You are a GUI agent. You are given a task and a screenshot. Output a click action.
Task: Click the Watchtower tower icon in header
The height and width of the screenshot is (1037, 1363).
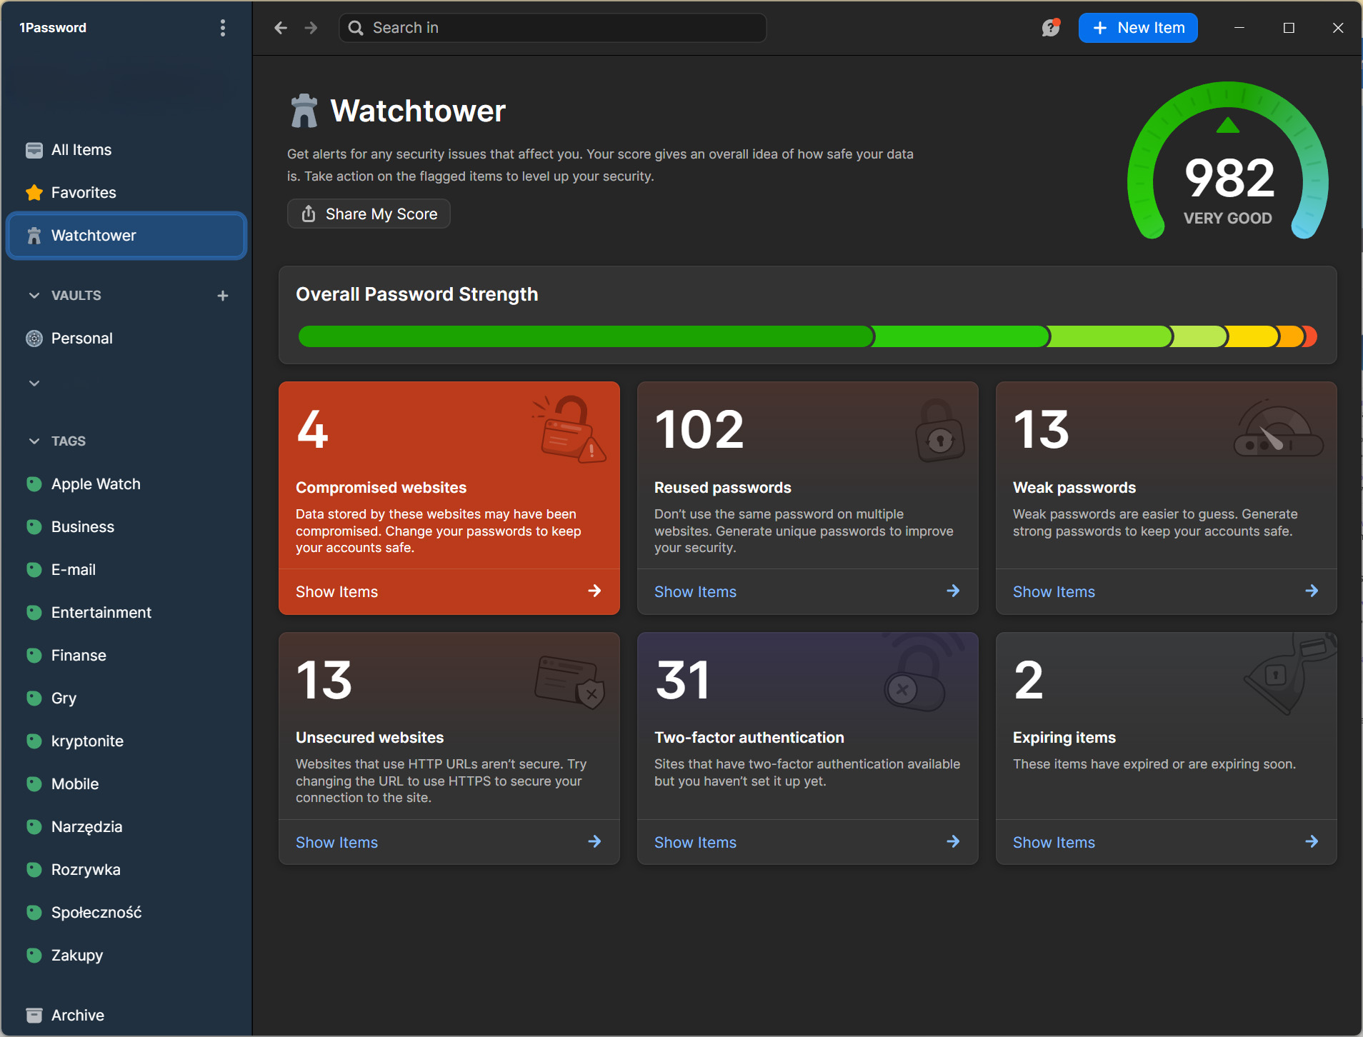[x=304, y=111]
